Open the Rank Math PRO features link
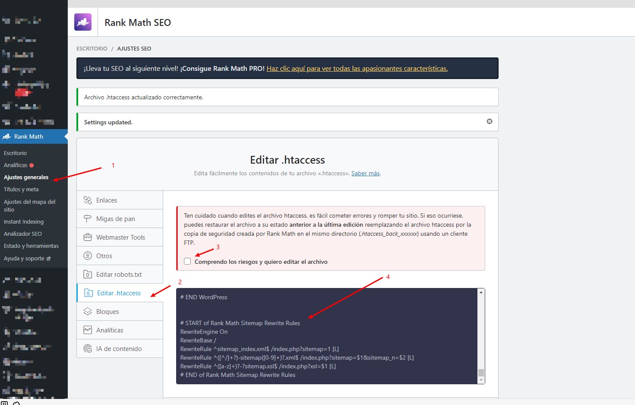The image size is (635, 405). [357, 68]
